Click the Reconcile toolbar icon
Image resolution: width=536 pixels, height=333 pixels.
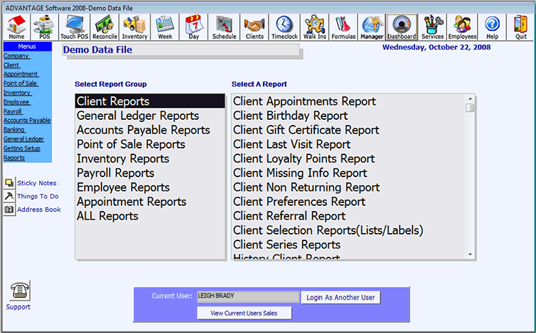coord(105,27)
